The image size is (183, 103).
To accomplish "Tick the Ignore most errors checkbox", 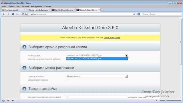I will pos(67,80).
